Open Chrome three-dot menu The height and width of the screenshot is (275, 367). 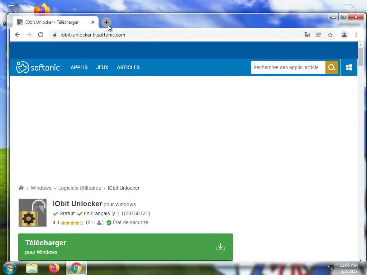click(x=356, y=35)
